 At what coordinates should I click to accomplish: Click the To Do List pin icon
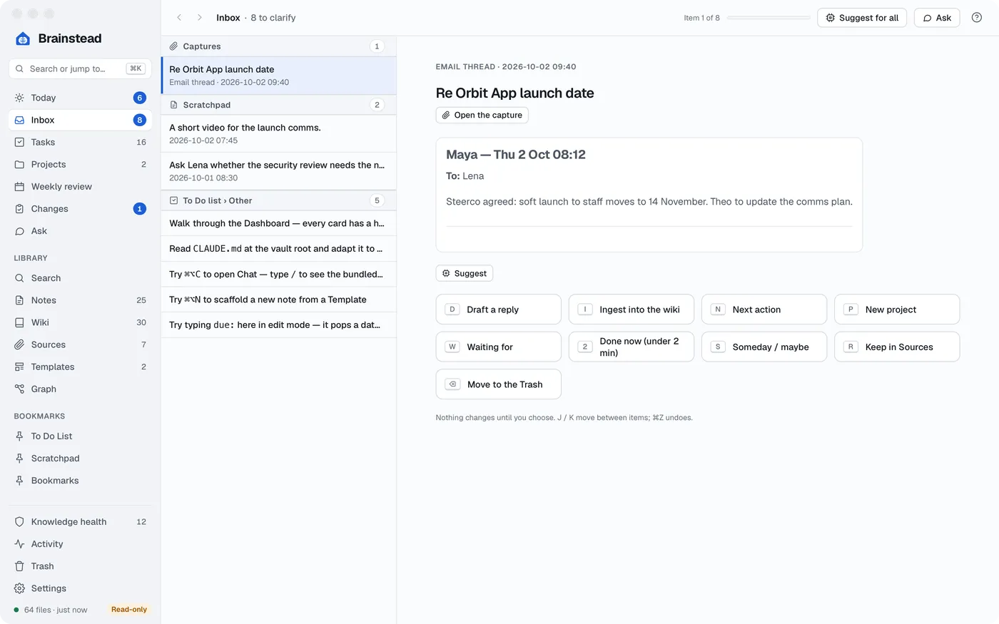click(x=19, y=436)
